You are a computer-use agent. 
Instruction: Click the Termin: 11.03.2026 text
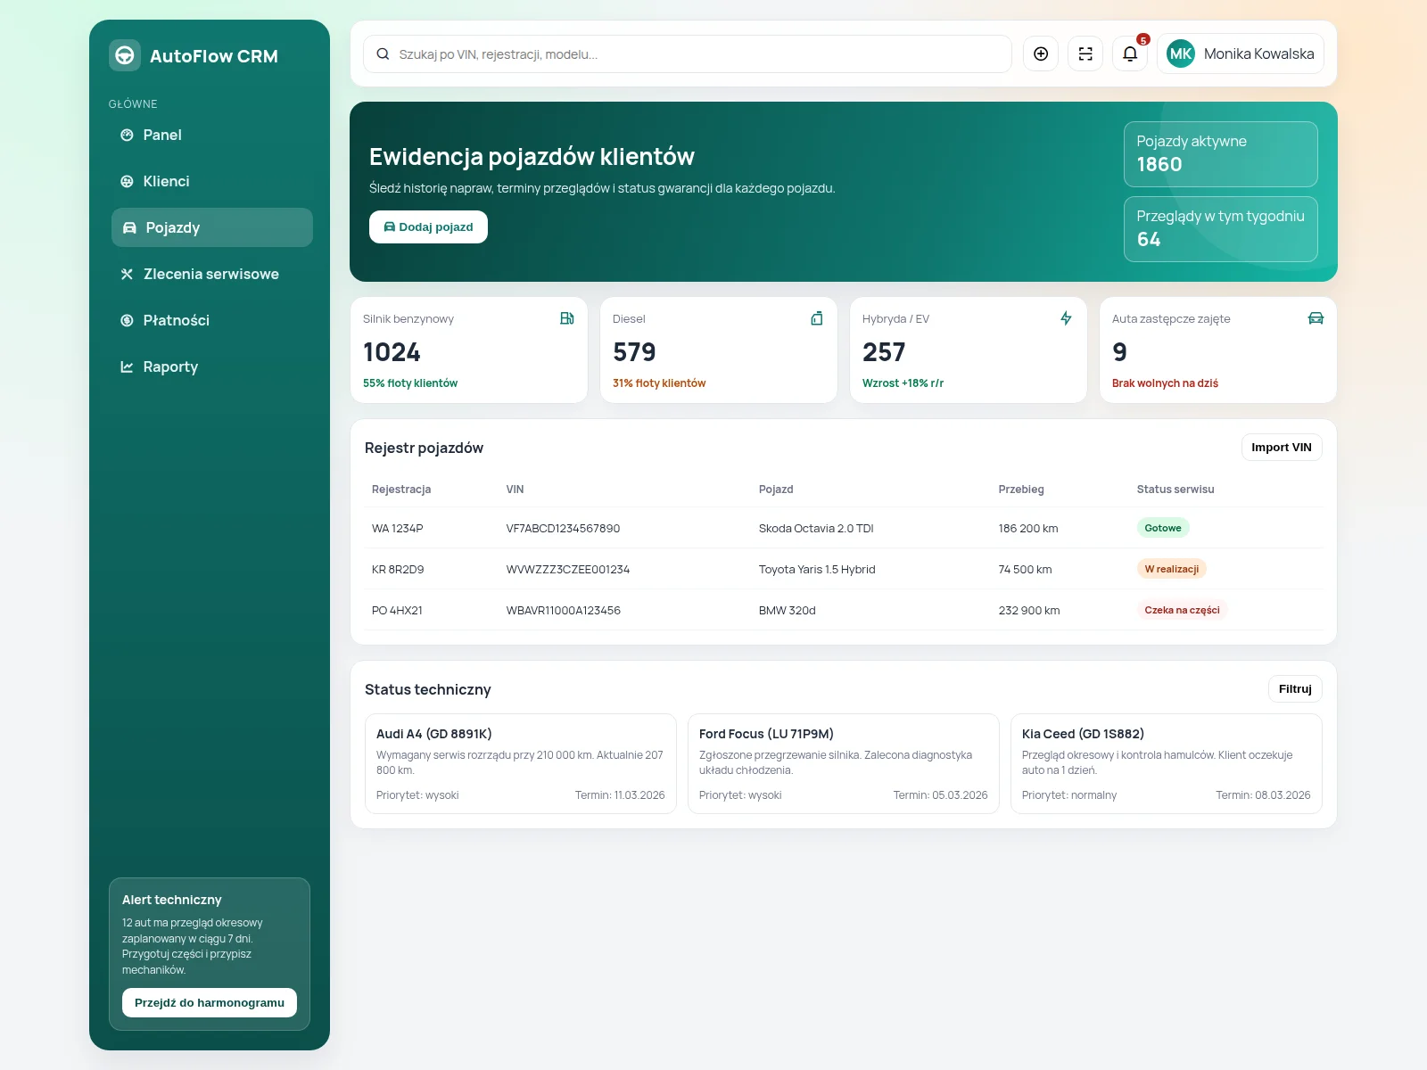620,795
